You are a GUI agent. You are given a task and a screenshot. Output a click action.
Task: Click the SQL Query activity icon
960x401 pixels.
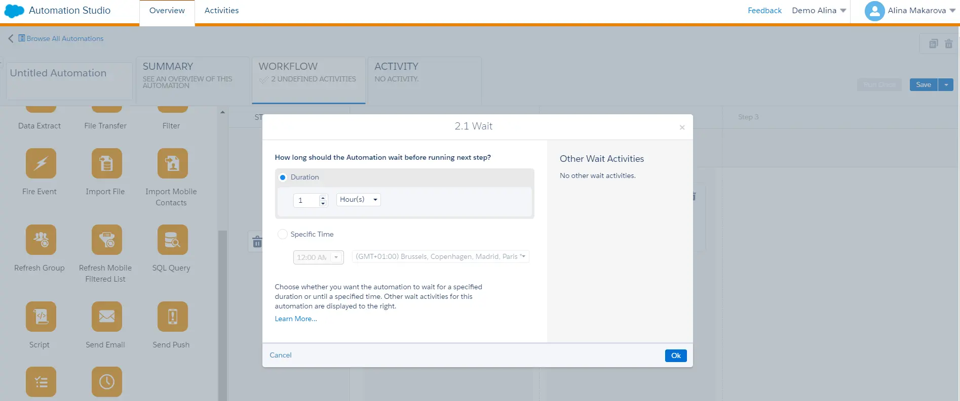[x=172, y=240]
